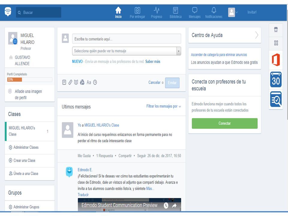The image size is (288, 216).
Task: Expand post with Más... link
Action: 150,189
